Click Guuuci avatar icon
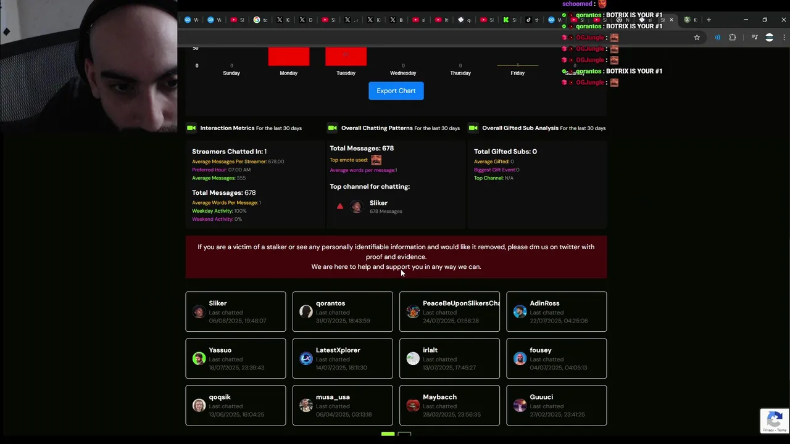The width and height of the screenshot is (790, 444). tap(520, 405)
